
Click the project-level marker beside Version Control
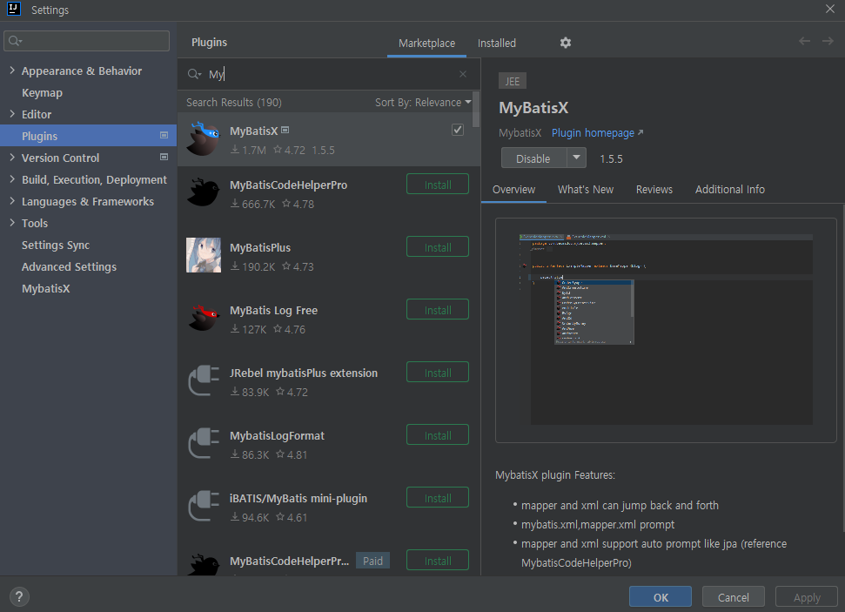(164, 157)
